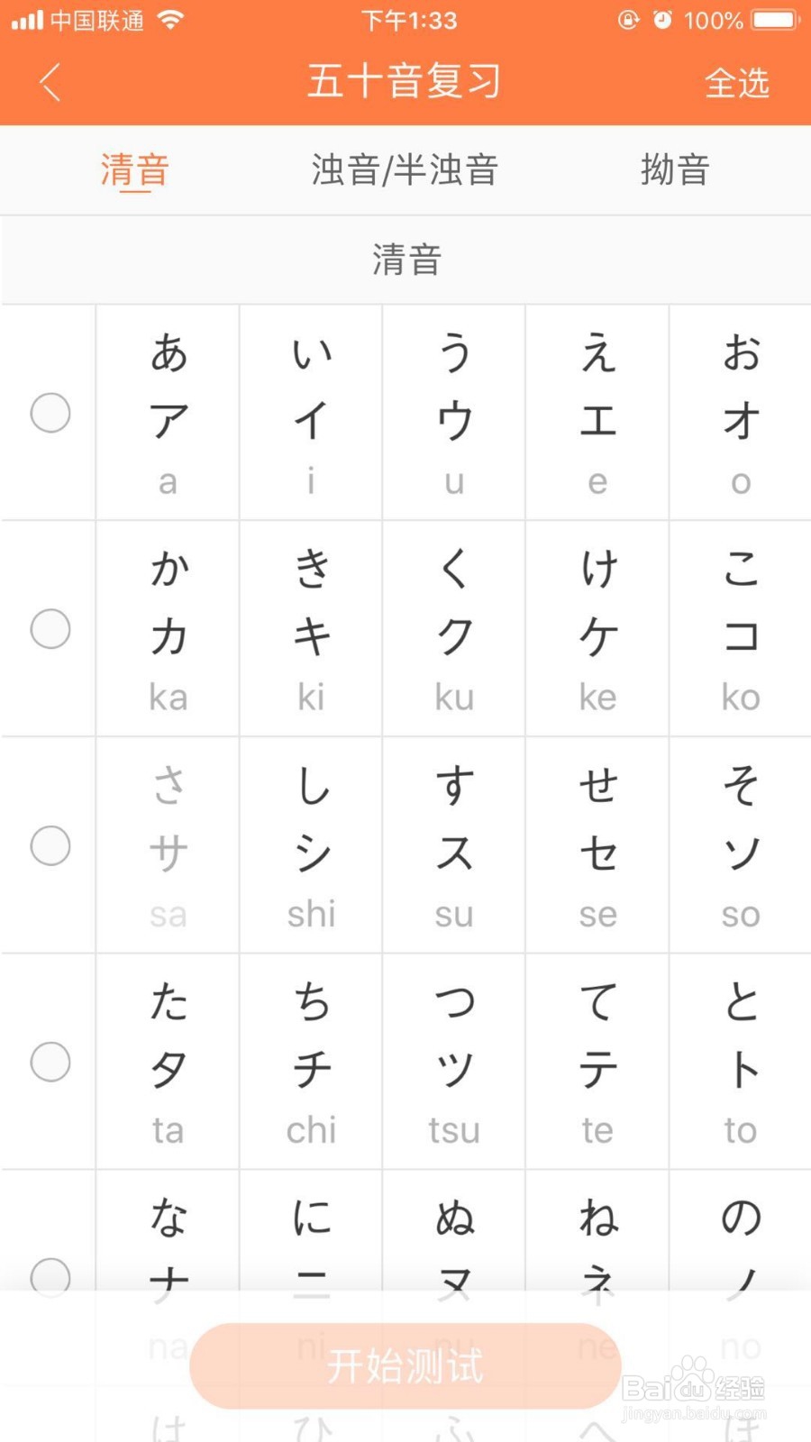Select the radio button for the さ row
The height and width of the screenshot is (1442, 811).
[x=50, y=845]
